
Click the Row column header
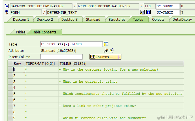pyautogui.click(x=19, y=64)
